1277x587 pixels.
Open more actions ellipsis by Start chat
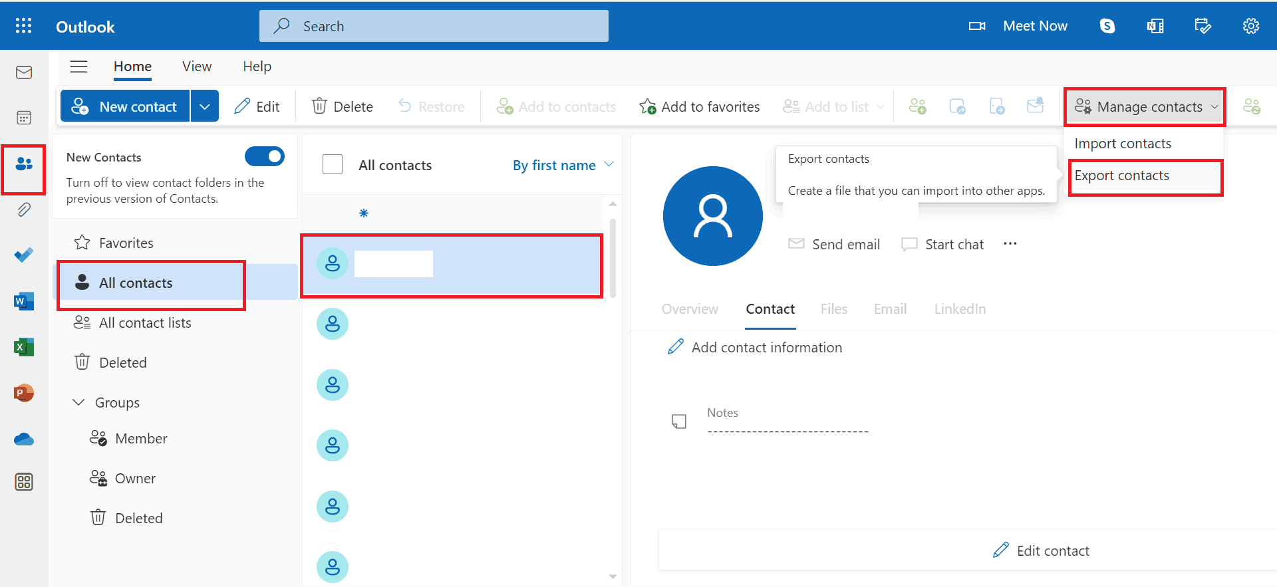point(1010,244)
